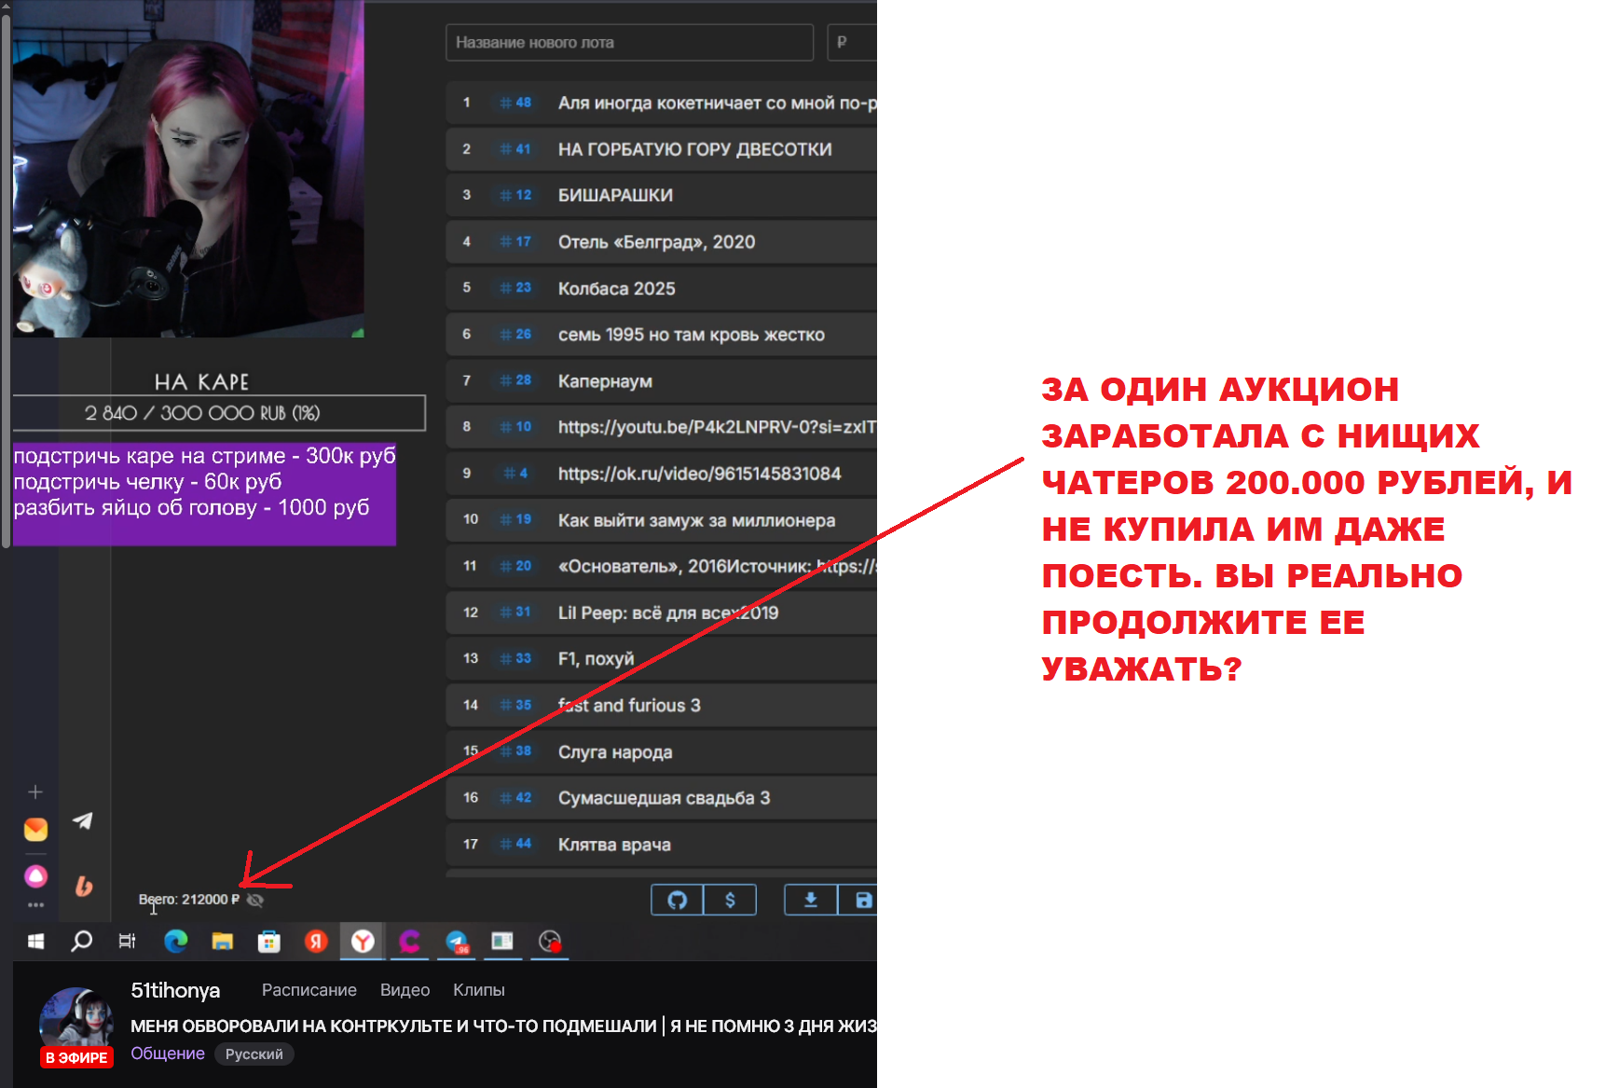Hide the total 212000 ₽ with the eye toggle
This screenshot has height=1088, width=1619.
[255, 899]
